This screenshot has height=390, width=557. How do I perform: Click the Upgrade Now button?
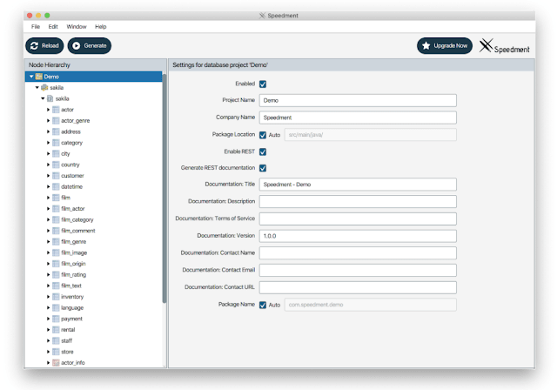coord(445,46)
